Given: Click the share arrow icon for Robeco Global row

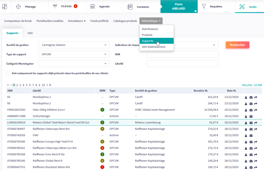Looking at the screenshot, I should coord(256,123).
